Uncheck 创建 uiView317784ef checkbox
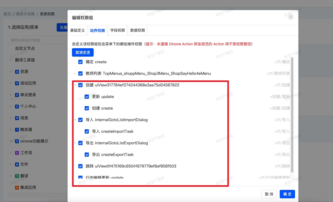 pos(80,85)
